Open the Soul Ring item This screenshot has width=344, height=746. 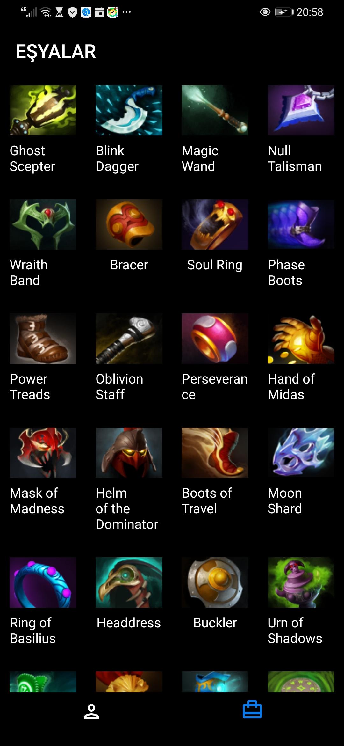click(215, 224)
